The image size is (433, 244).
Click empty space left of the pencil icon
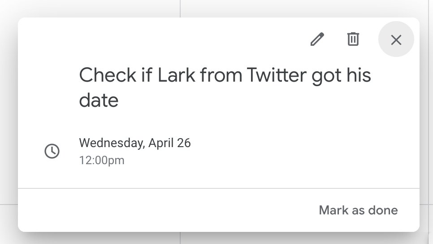coord(166,39)
